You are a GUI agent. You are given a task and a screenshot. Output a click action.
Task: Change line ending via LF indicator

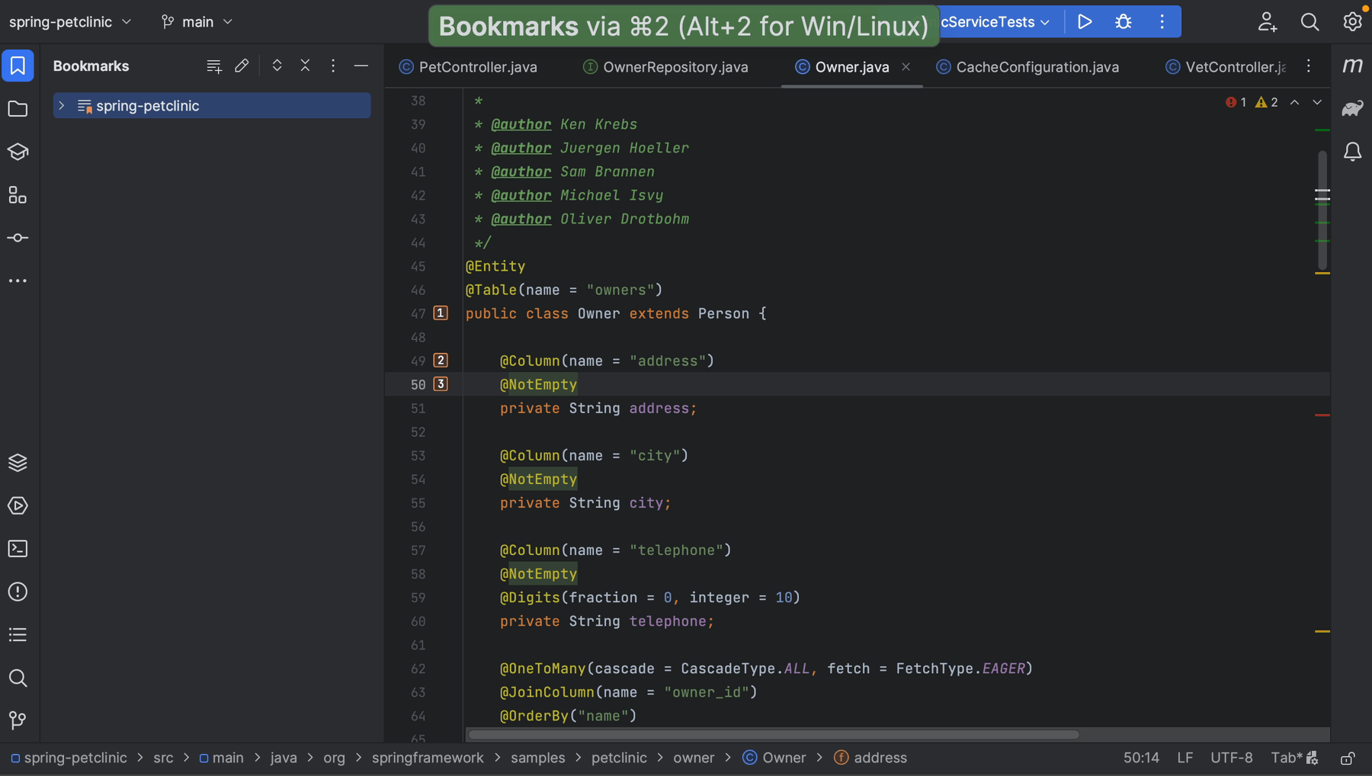click(x=1184, y=757)
